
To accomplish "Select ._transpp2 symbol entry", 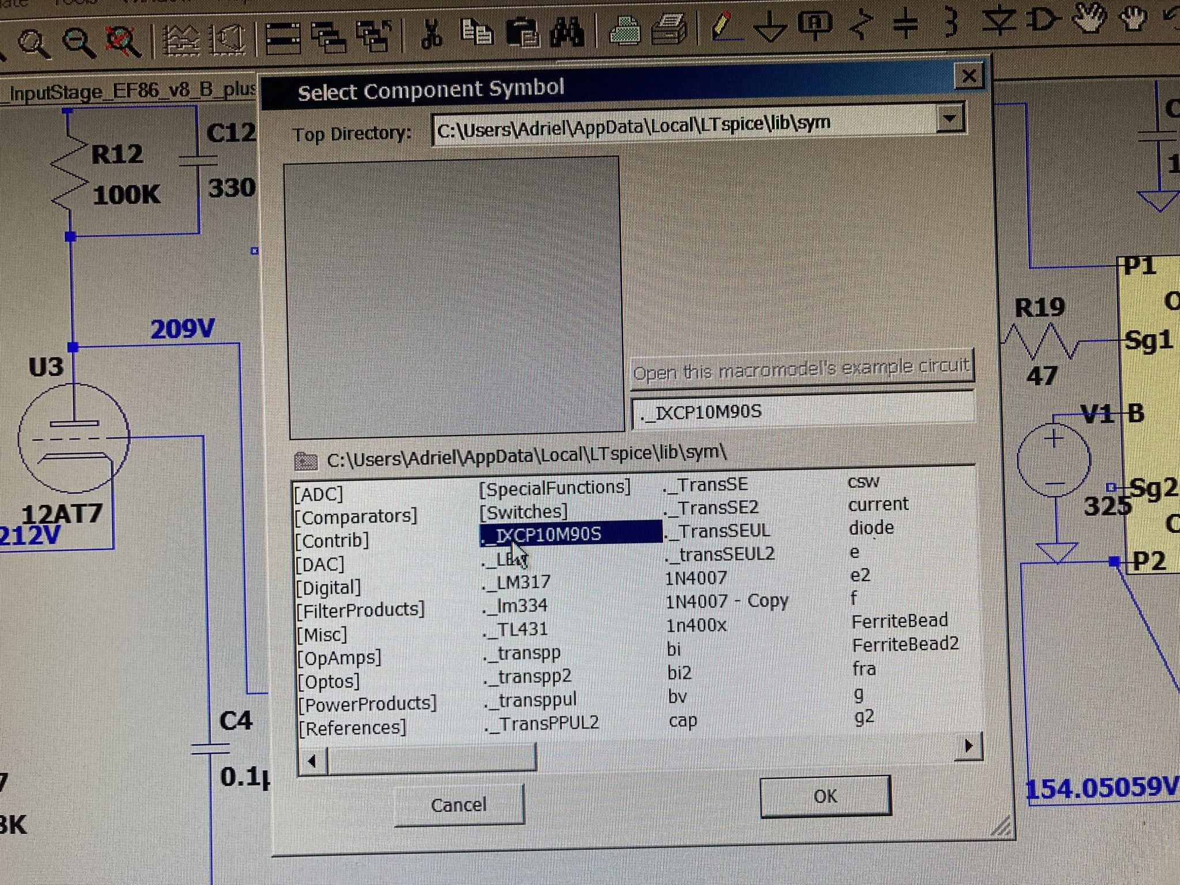I will click(527, 676).
